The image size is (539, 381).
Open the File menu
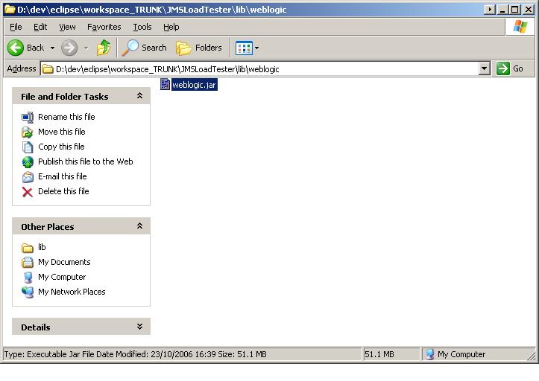click(16, 27)
